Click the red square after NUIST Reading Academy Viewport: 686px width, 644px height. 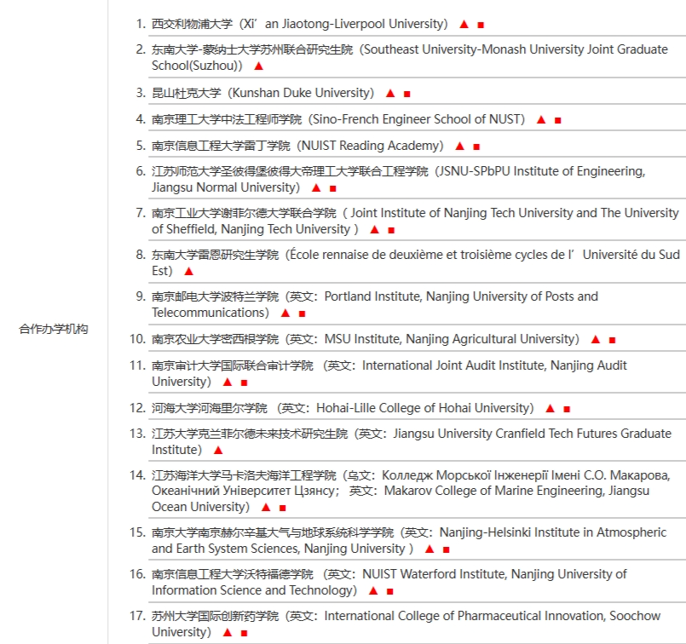coord(476,147)
